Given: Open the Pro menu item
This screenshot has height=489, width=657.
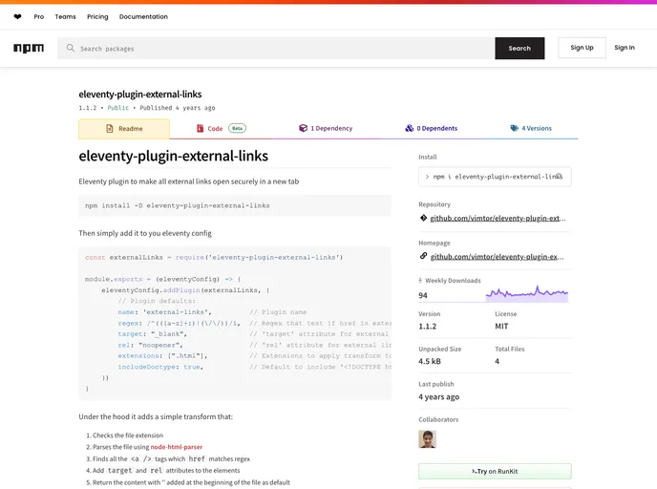Looking at the screenshot, I should click(x=39, y=17).
